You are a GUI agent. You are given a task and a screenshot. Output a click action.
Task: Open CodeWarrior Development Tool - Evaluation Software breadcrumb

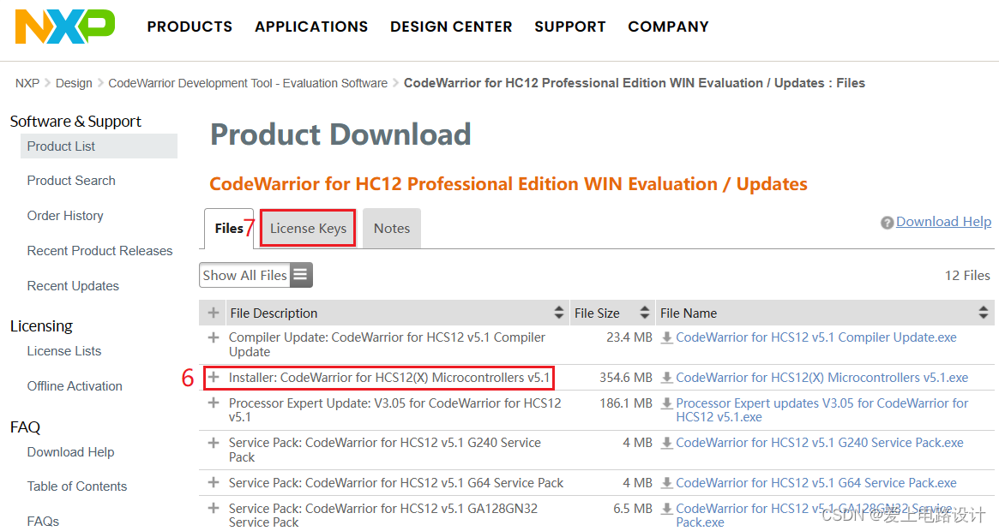[248, 83]
